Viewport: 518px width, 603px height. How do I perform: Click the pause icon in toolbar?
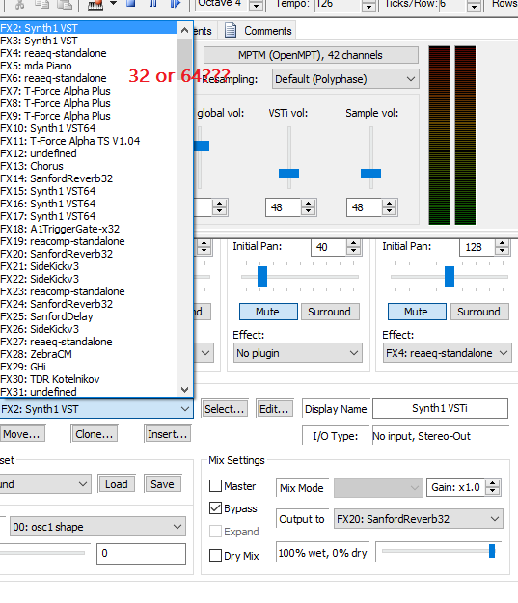click(x=152, y=4)
